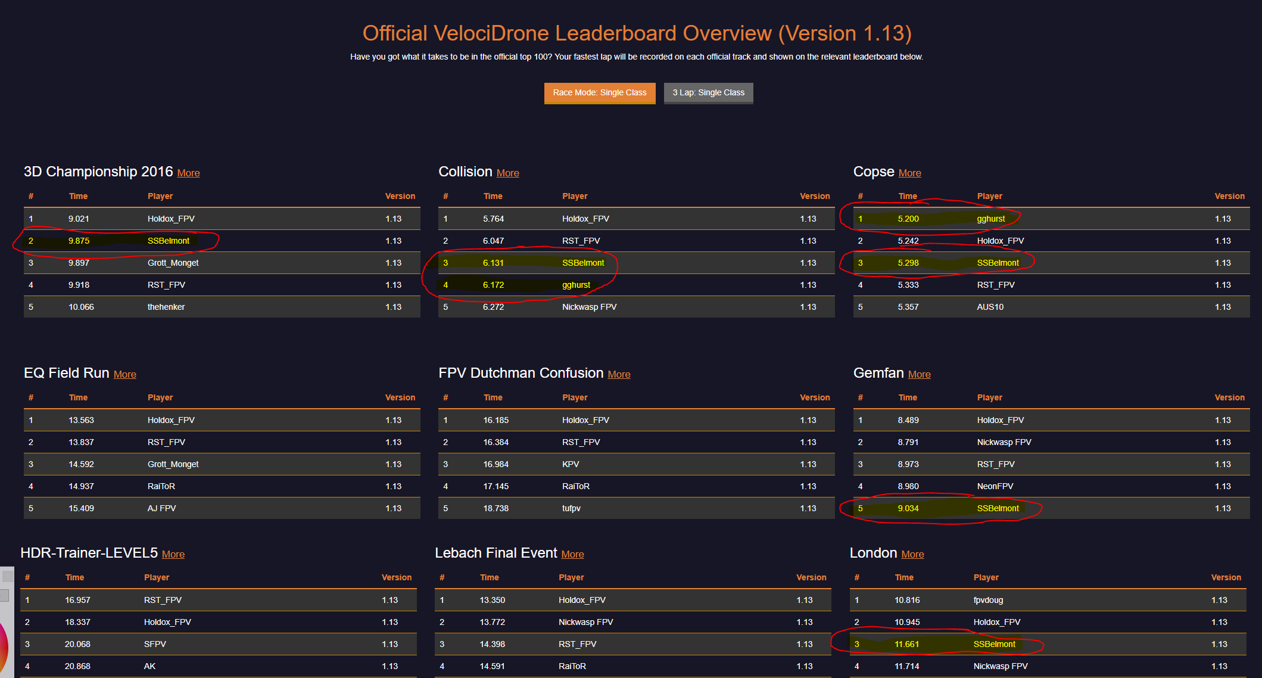Select AJ FPV in EQ Field Run table
The height and width of the screenshot is (678, 1262).
pyautogui.click(x=162, y=508)
